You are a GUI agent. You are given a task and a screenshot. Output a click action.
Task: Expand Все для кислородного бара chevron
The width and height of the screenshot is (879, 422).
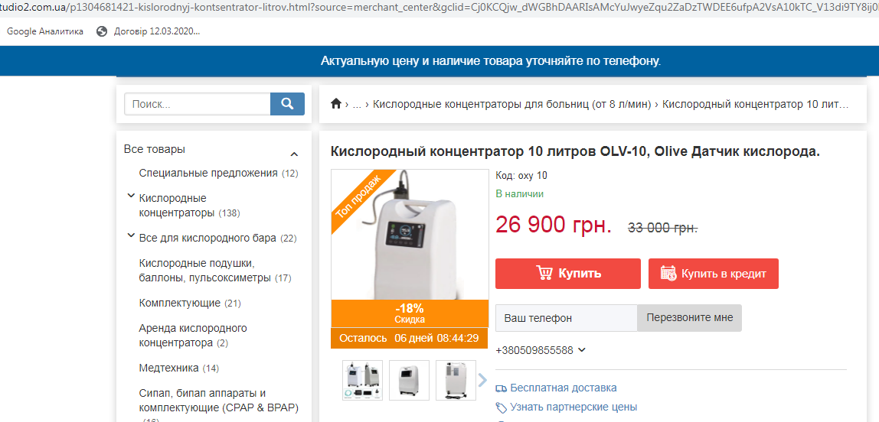[131, 236]
